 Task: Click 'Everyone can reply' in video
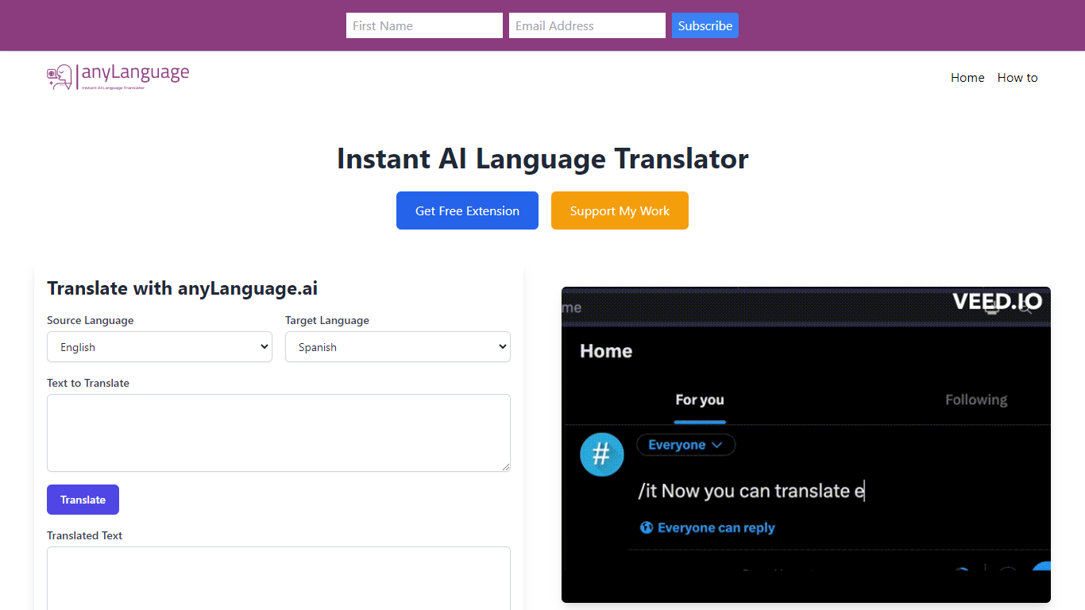click(708, 527)
